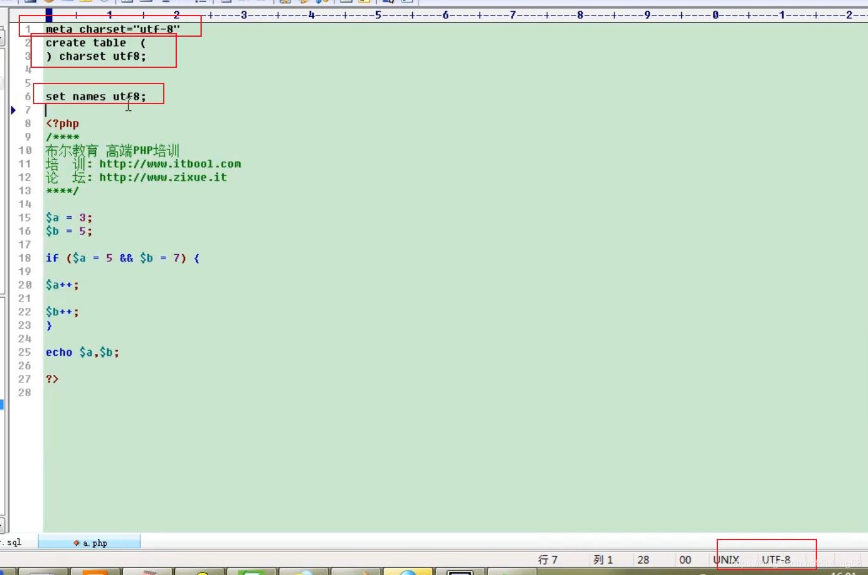Screen dimensions: 868x575
Task: Click the '?>' closing PHP tag
Action: point(52,379)
